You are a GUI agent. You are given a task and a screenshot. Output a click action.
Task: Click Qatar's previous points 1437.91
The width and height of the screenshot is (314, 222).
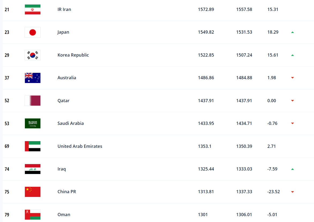click(244, 101)
